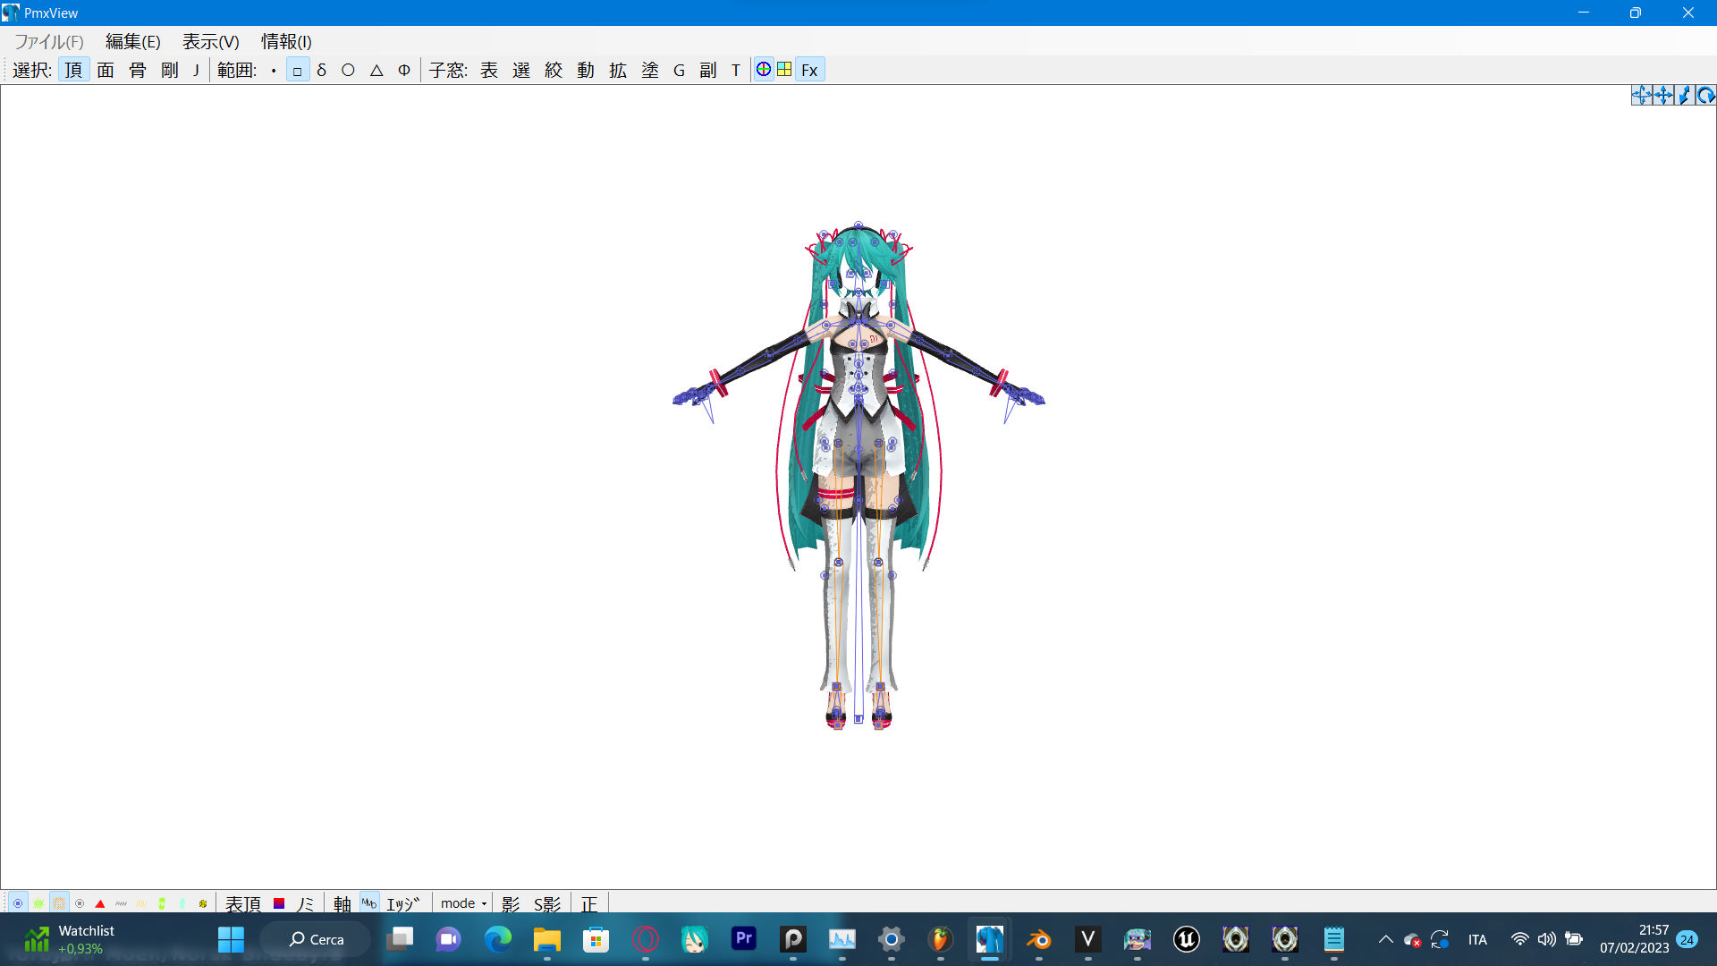Open the 塗 paint sub-window
Screen dimensions: 1717x966
650,69
